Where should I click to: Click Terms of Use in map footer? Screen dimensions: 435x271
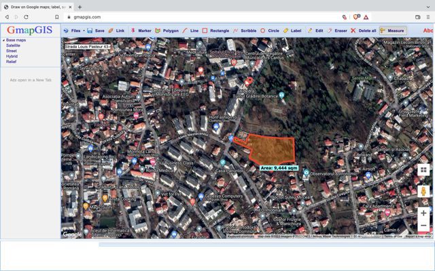[393, 236]
